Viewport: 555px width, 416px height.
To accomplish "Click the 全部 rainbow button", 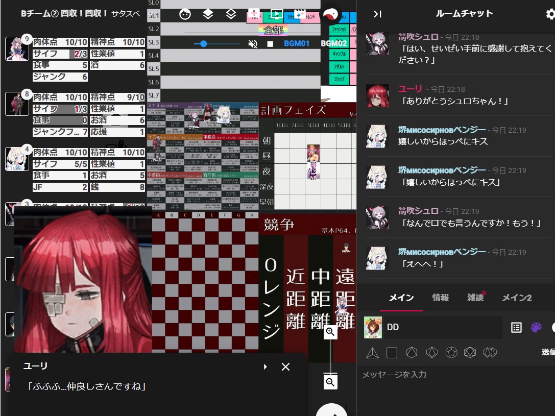I will click(x=273, y=30).
